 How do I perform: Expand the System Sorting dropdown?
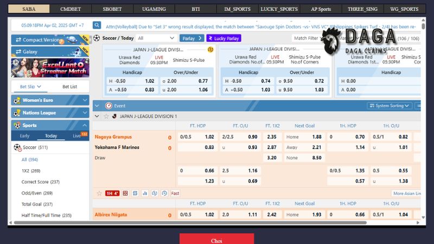390,106
